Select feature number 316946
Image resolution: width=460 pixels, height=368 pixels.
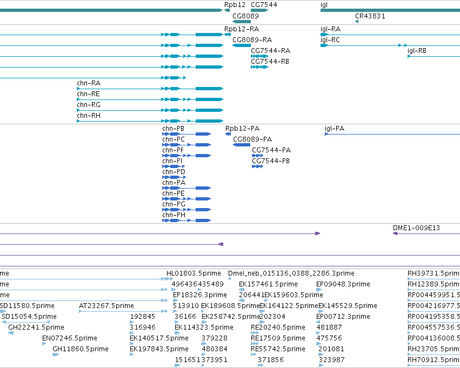tap(143, 327)
